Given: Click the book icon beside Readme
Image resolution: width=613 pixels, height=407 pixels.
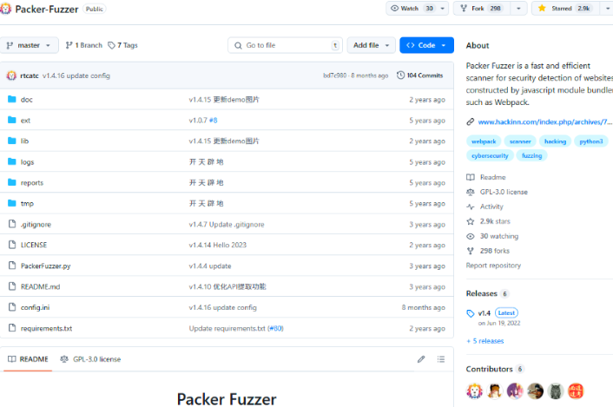Looking at the screenshot, I should pyautogui.click(x=471, y=177).
